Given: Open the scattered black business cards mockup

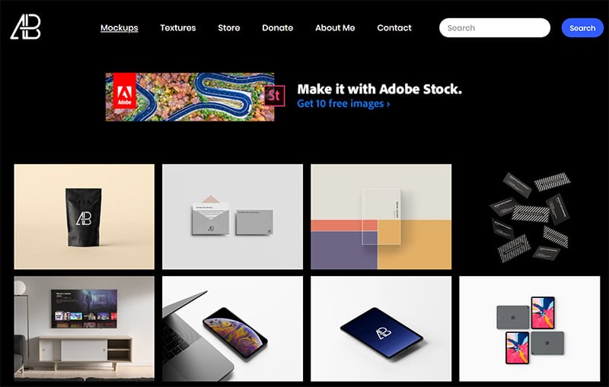Looking at the screenshot, I should click(x=529, y=217).
